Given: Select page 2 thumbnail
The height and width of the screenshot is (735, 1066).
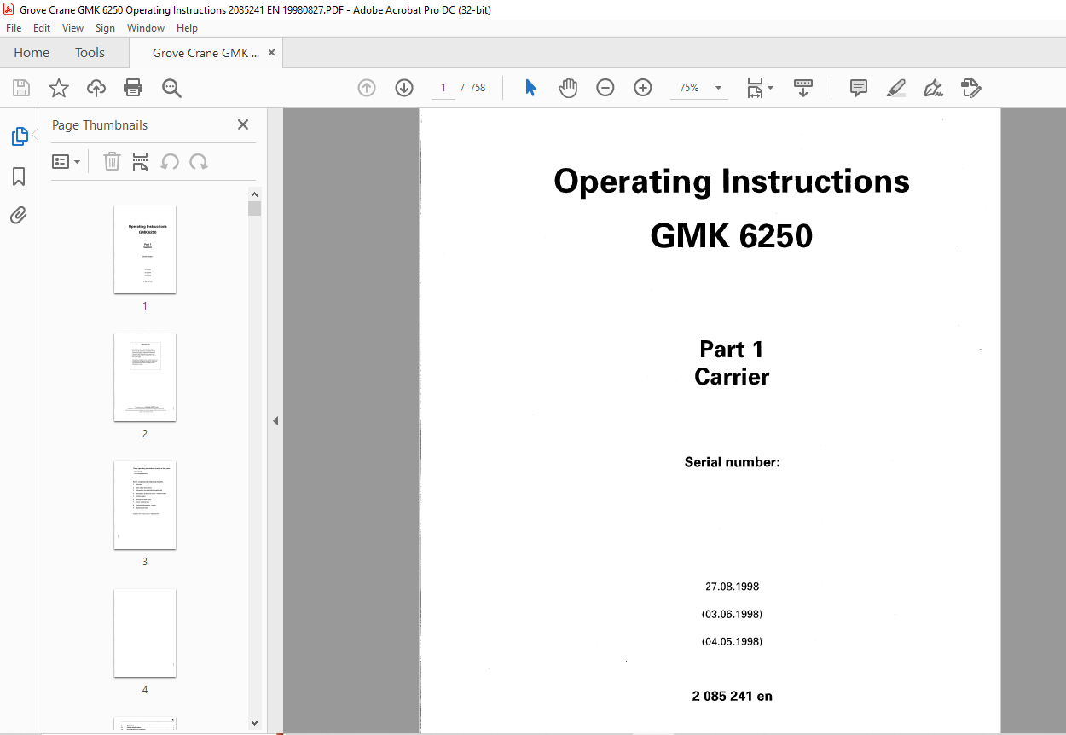Looking at the screenshot, I should pos(145,378).
